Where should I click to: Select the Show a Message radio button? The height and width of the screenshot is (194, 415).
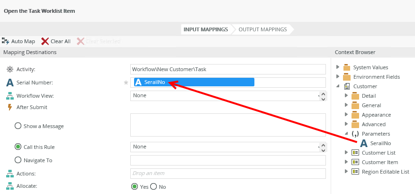pyautogui.click(x=18, y=126)
